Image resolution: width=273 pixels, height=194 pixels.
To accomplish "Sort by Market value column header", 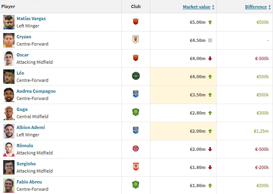I will [x=196, y=7].
